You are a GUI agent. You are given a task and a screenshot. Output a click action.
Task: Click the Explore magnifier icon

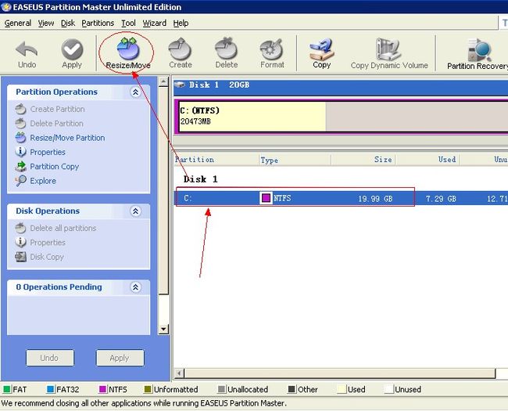click(x=20, y=181)
